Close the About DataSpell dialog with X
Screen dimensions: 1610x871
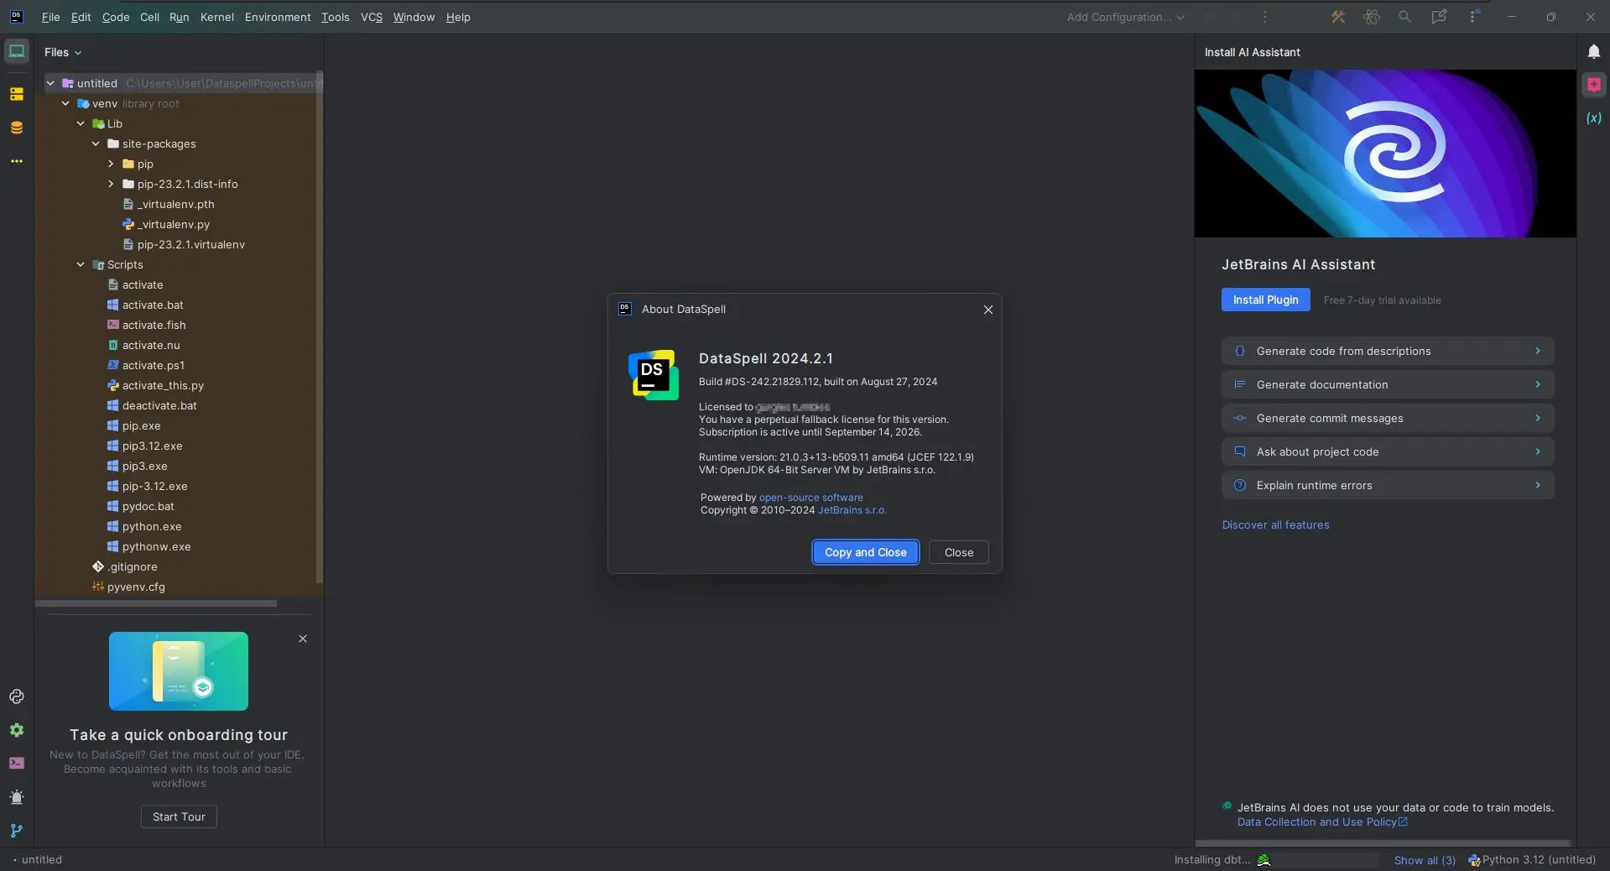pos(988,310)
